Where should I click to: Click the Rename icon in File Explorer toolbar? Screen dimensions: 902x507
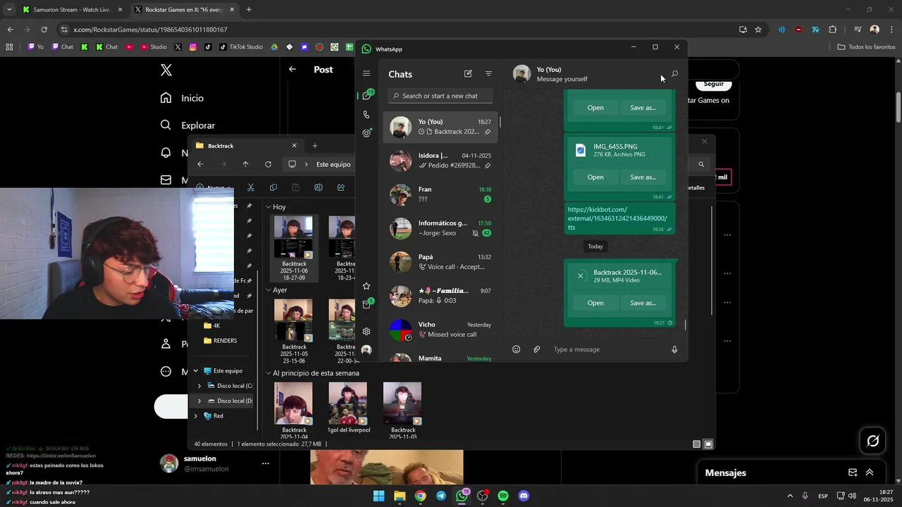click(319, 187)
